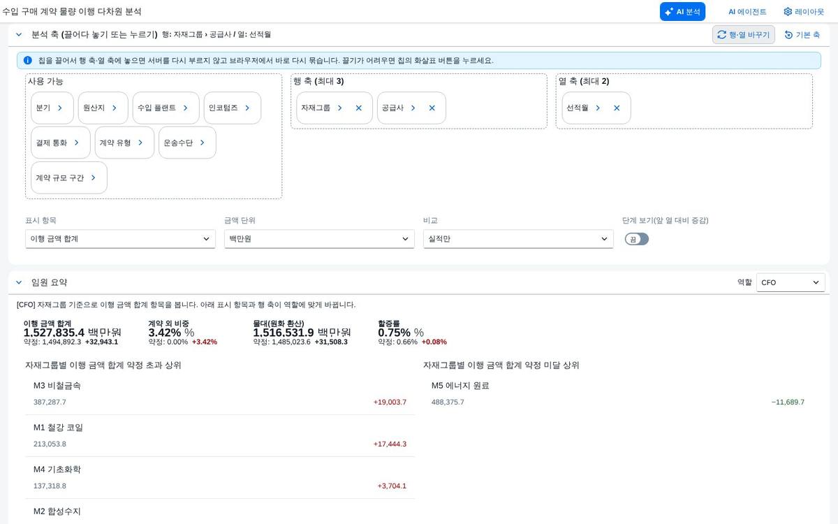This screenshot has height=524, width=838.
Task: Click the 계약 외 비중 value 3.42%
Action: pyautogui.click(x=165, y=333)
